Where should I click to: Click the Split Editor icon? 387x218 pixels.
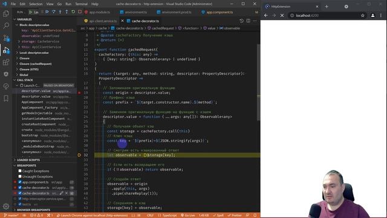coord(249,21)
